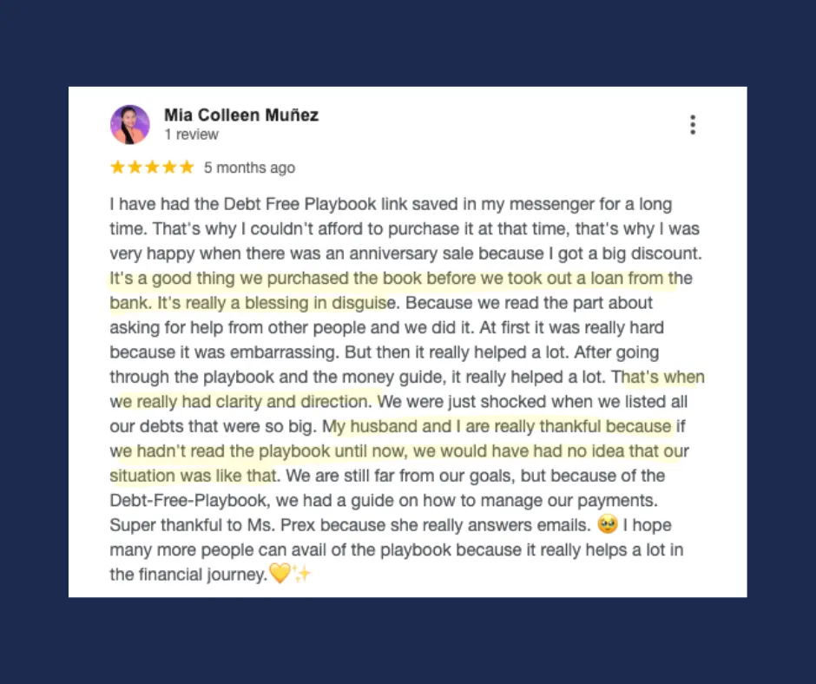This screenshot has height=684, width=816.
Task: Open the Mia Colleen Muñez reviewer name
Action: point(241,115)
